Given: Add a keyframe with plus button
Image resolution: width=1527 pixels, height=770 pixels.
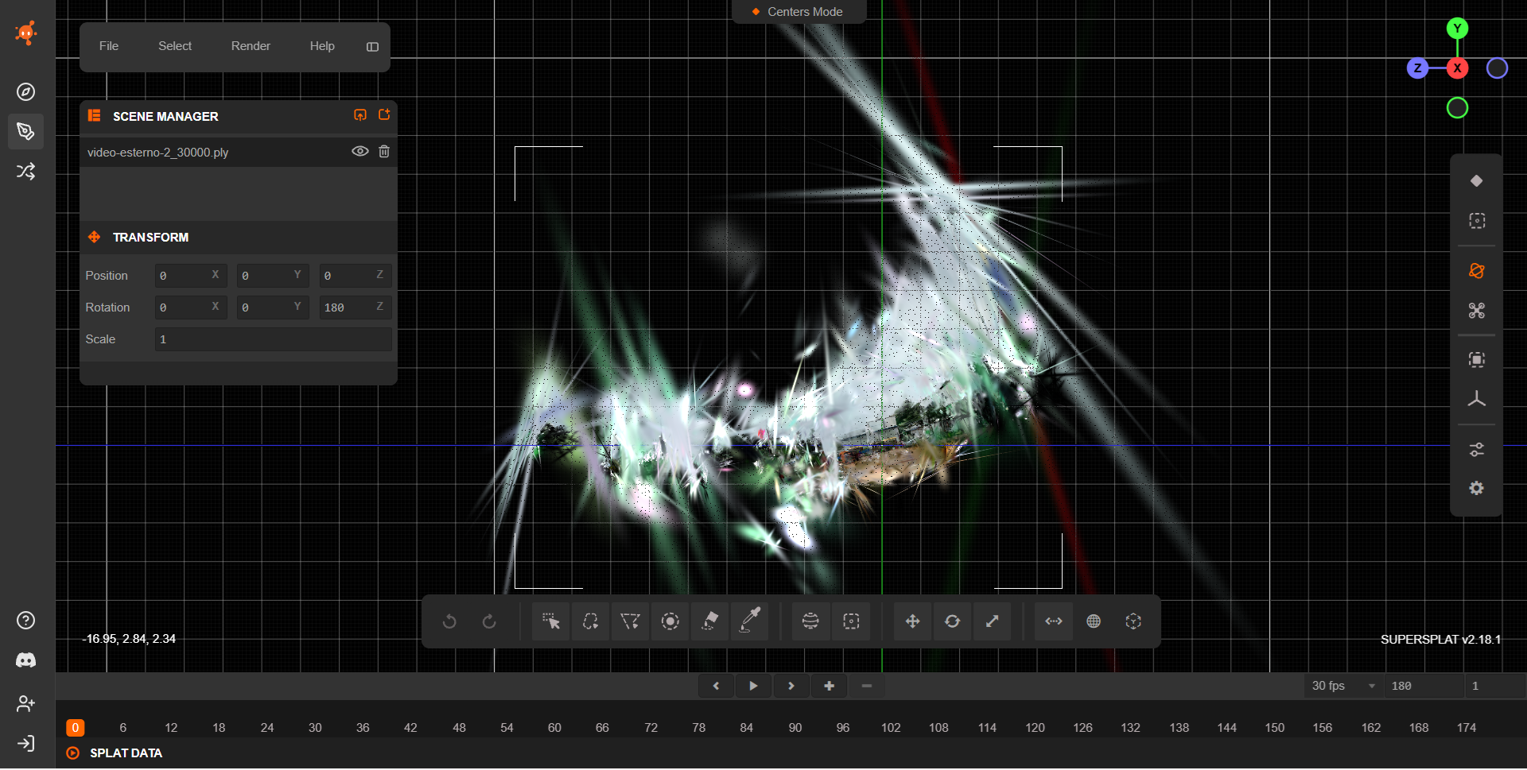Looking at the screenshot, I should pyautogui.click(x=829, y=686).
